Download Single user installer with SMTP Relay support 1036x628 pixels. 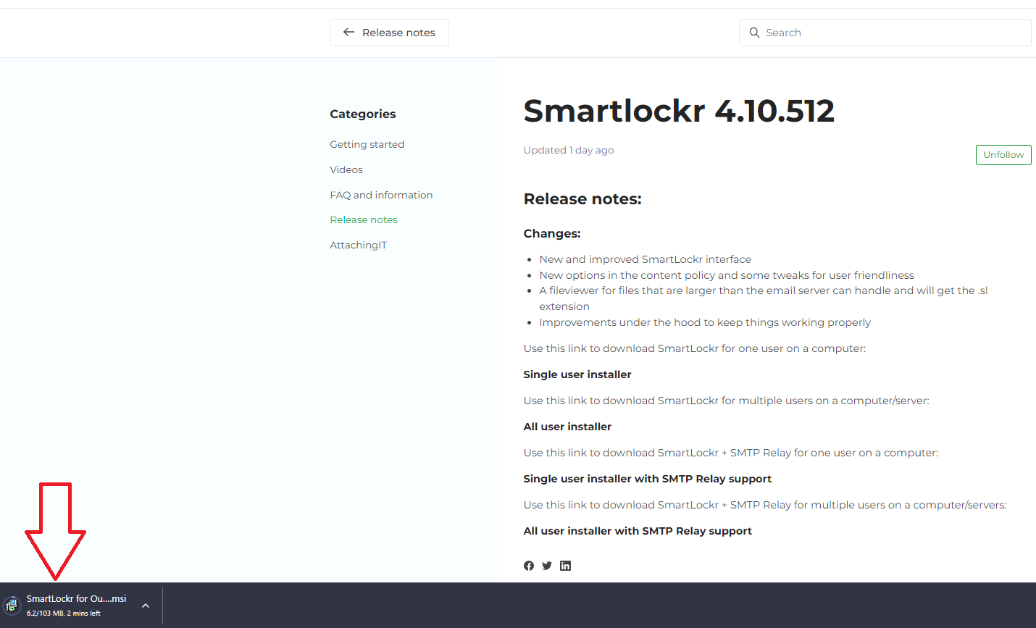click(648, 479)
